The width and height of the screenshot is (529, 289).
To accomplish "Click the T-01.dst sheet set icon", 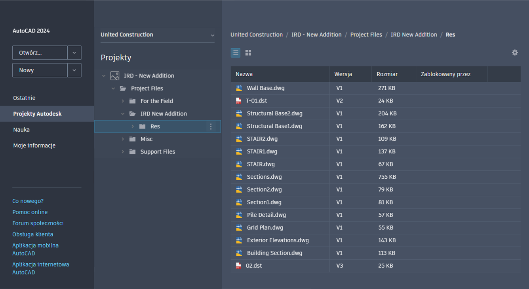I will (x=238, y=101).
